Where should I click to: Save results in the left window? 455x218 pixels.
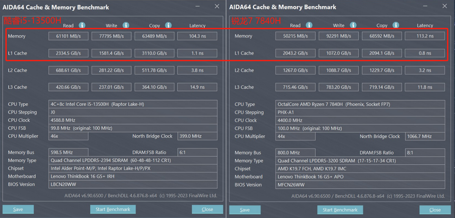coord(18,209)
